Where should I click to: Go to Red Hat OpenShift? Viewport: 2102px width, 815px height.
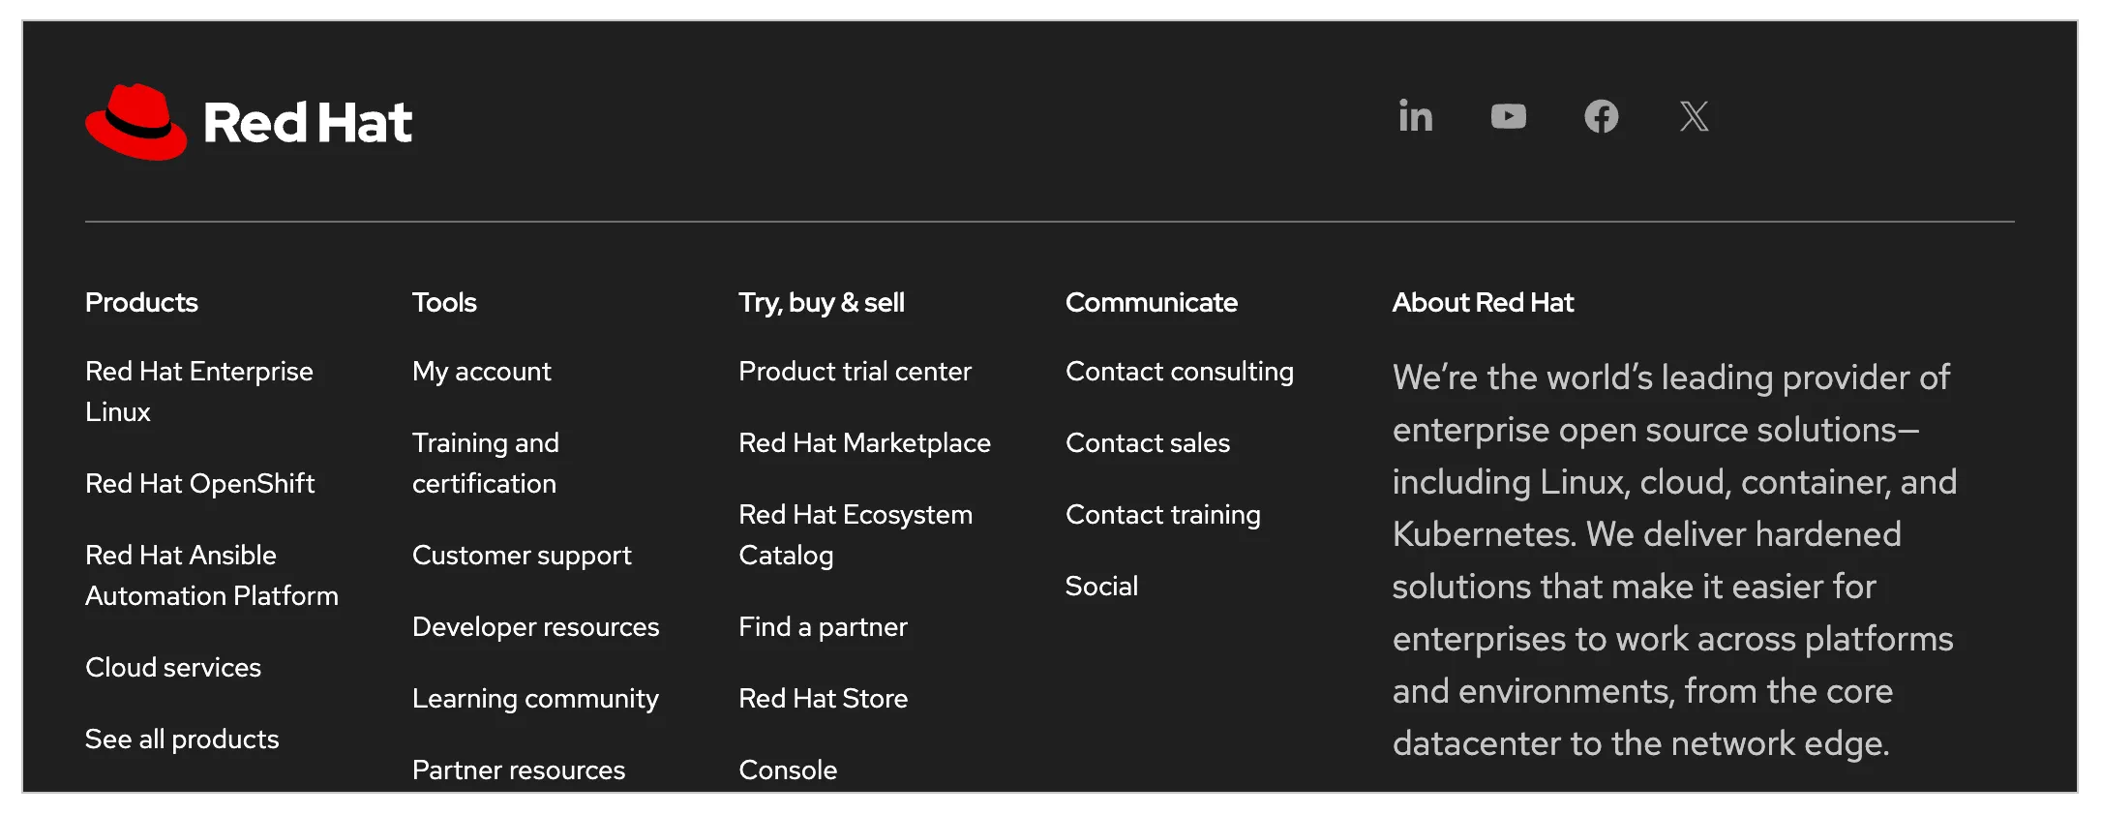pyautogui.click(x=199, y=483)
